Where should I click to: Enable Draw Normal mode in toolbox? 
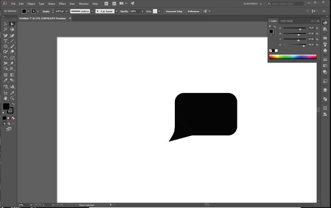5,123
